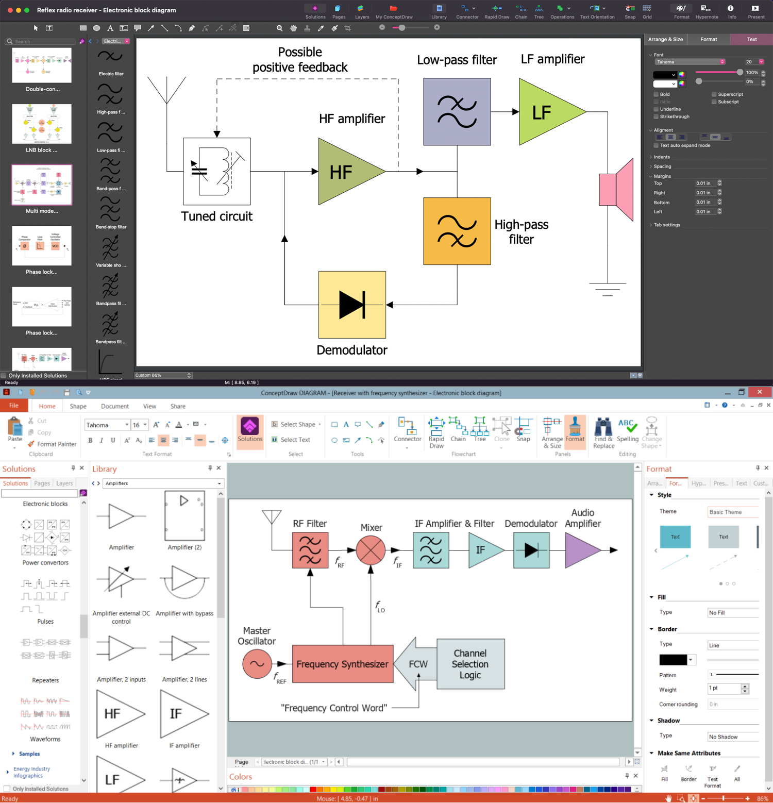773x803 pixels.
Task: Click the Paste icon in Windows ribbon
Action: [15, 430]
